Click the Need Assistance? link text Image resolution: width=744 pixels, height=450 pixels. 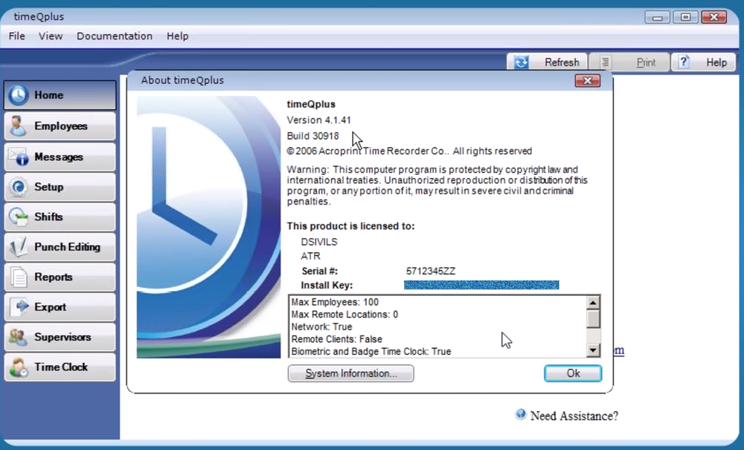(x=574, y=416)
